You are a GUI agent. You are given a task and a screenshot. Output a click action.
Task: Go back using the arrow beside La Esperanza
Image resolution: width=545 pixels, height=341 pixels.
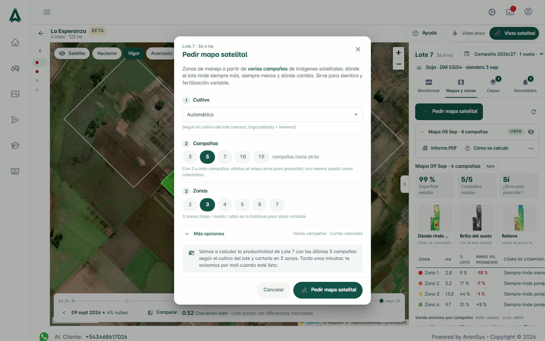point(41,33)
